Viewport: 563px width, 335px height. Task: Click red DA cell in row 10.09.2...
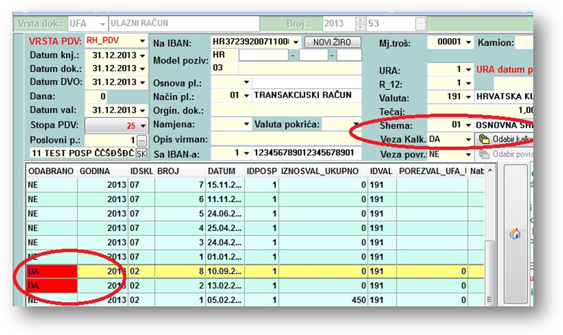52,272
